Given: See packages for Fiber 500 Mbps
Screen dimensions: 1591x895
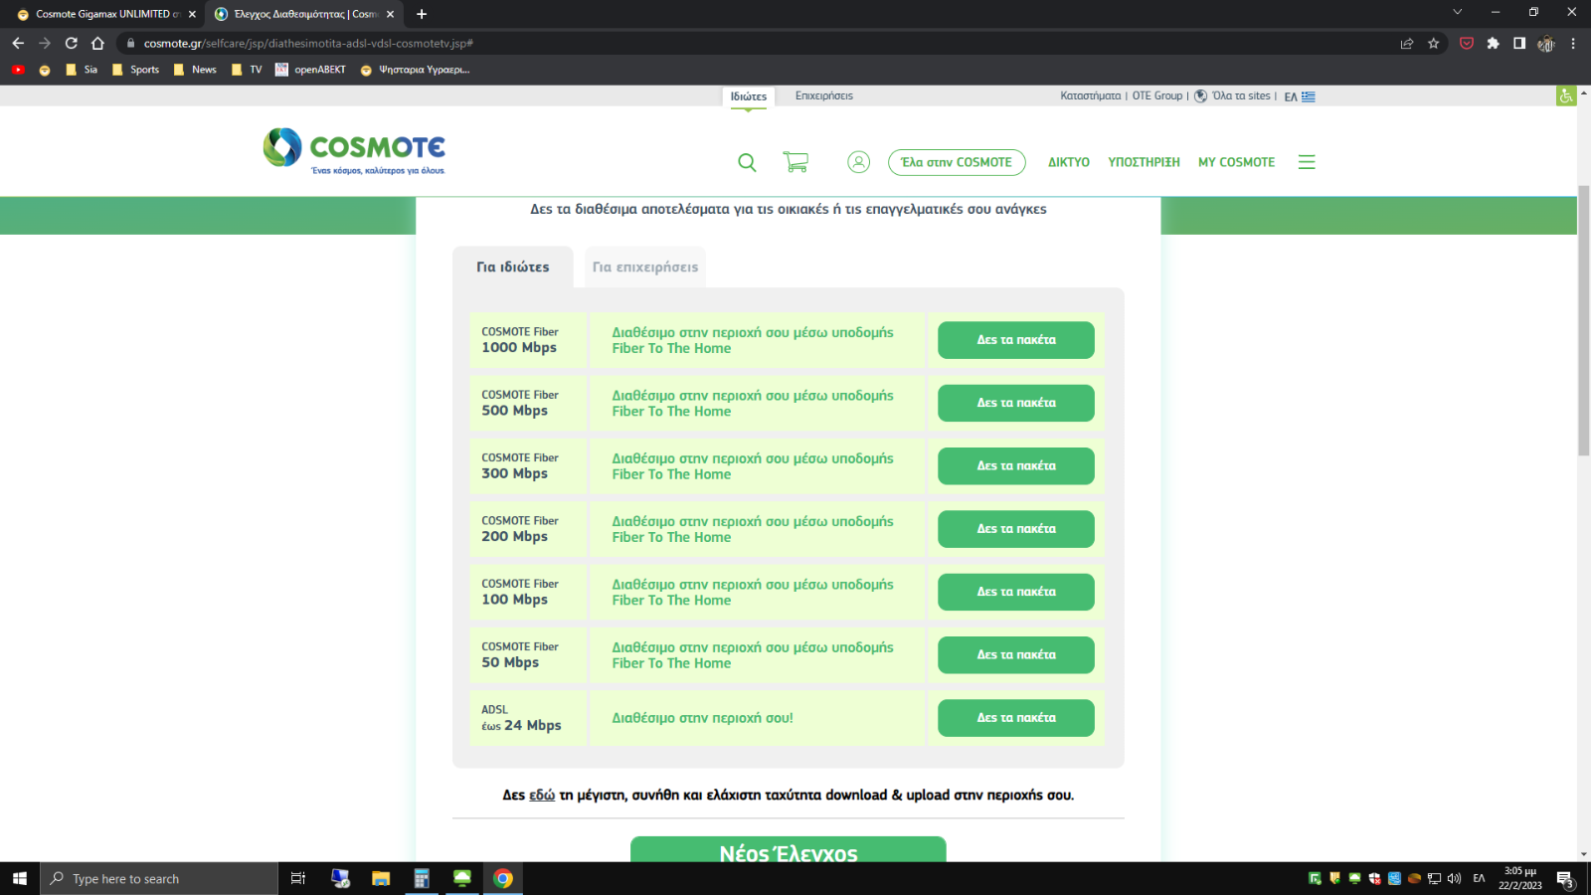Looking at the screenshot, I should coord(1016,403).
